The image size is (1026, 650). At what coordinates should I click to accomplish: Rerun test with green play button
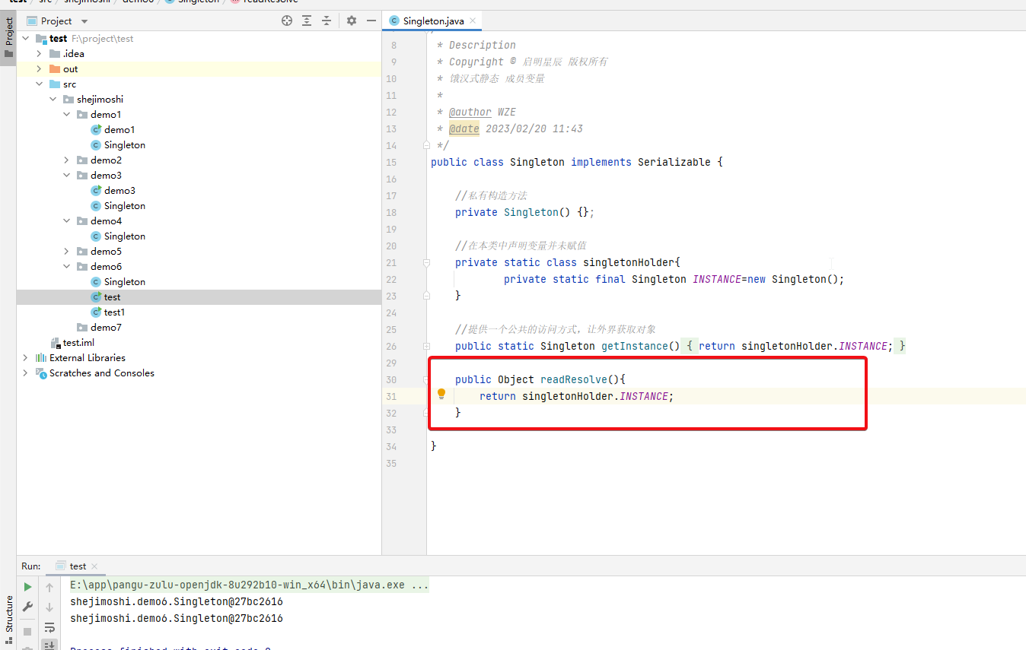[x=27, y=587]
